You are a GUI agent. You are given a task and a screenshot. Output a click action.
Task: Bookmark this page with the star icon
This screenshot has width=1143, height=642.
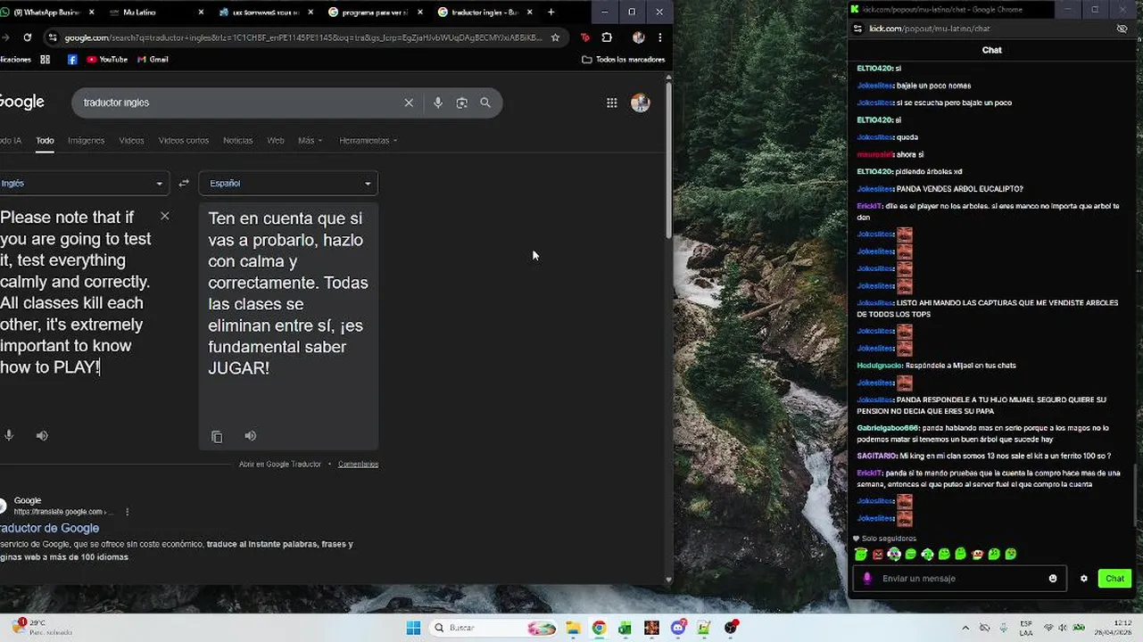click(555, 37)
